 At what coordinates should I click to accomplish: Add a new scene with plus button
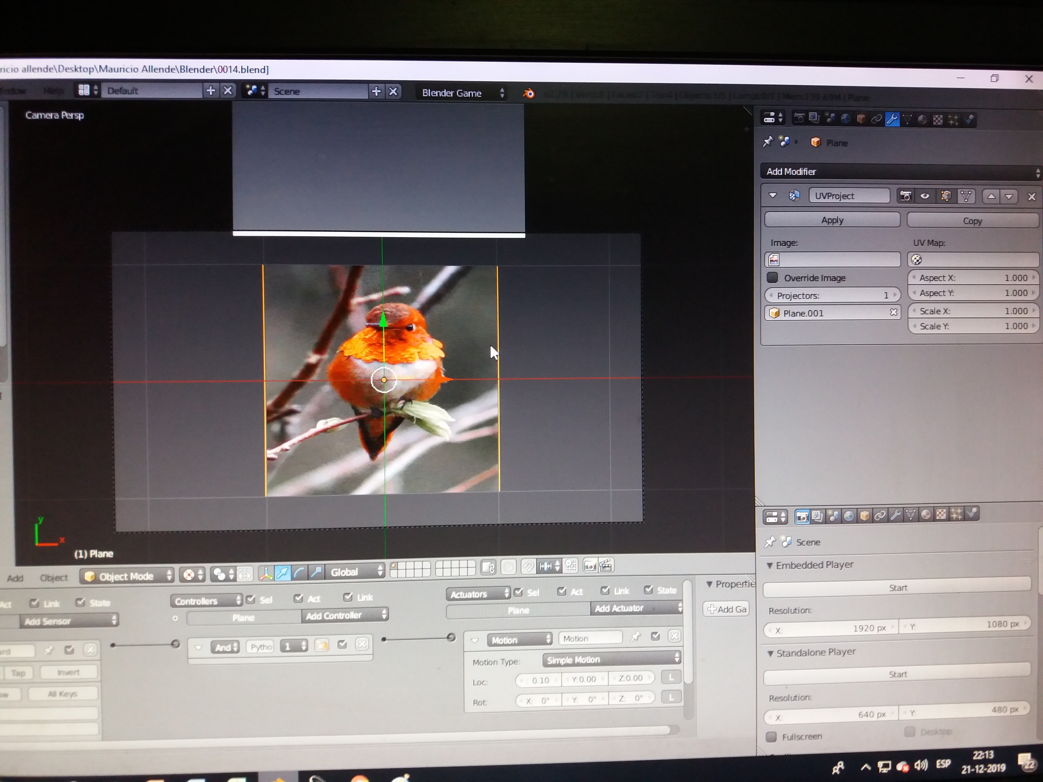tap(376, 91)
